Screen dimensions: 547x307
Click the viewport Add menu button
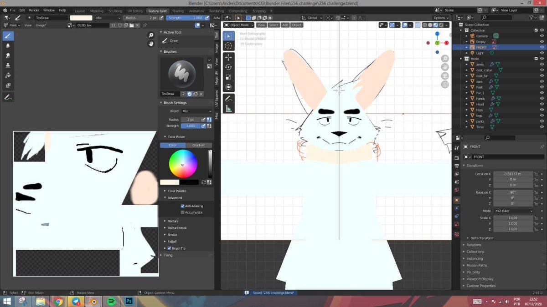[x=285, y=25]
